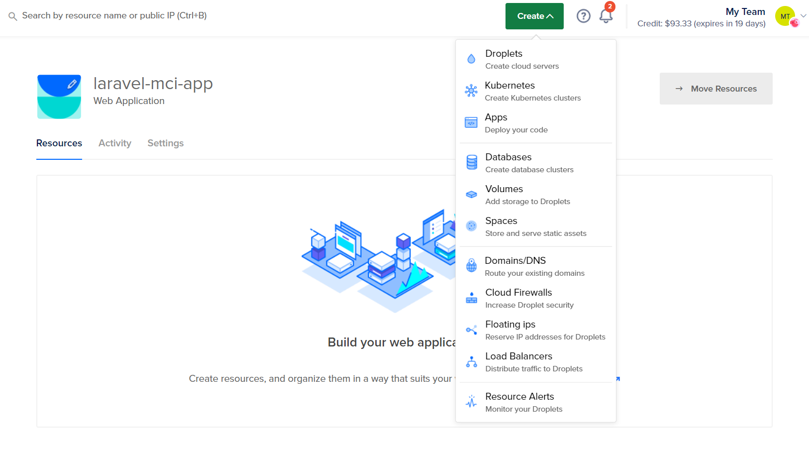Screen dimensions: 809x451
Task: Select Load Balancers menu entry
Action: 536,362
